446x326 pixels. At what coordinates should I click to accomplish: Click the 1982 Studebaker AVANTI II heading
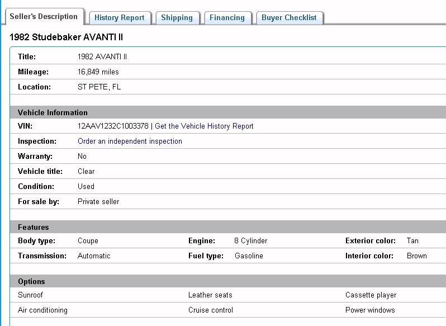tap(67, 37)
